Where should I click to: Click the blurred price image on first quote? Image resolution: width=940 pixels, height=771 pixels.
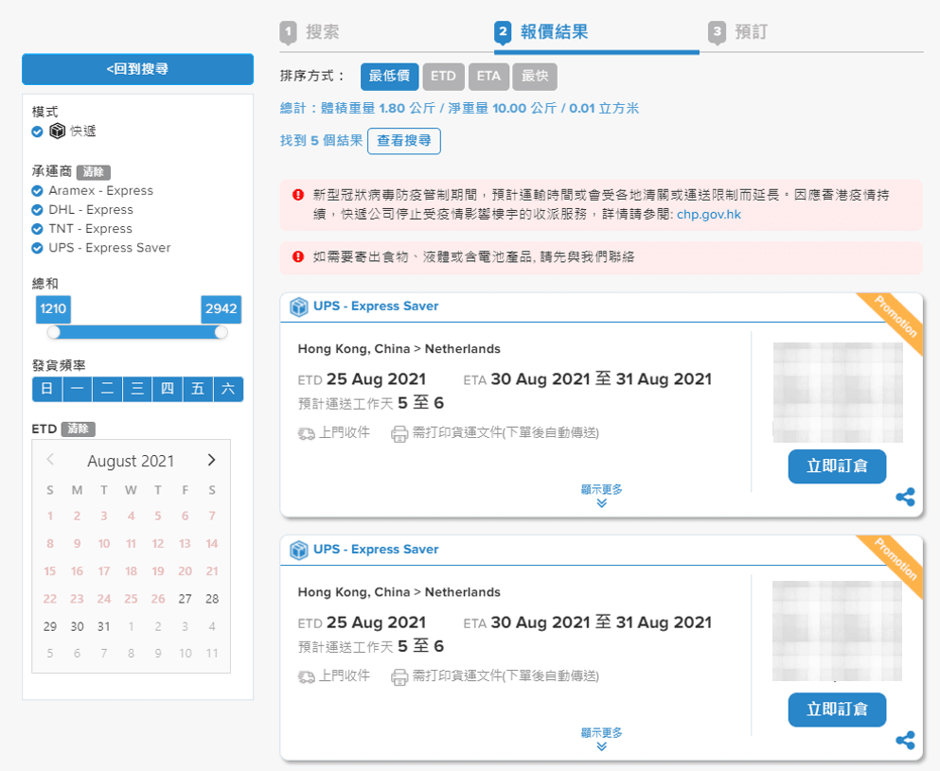point(838,393)
